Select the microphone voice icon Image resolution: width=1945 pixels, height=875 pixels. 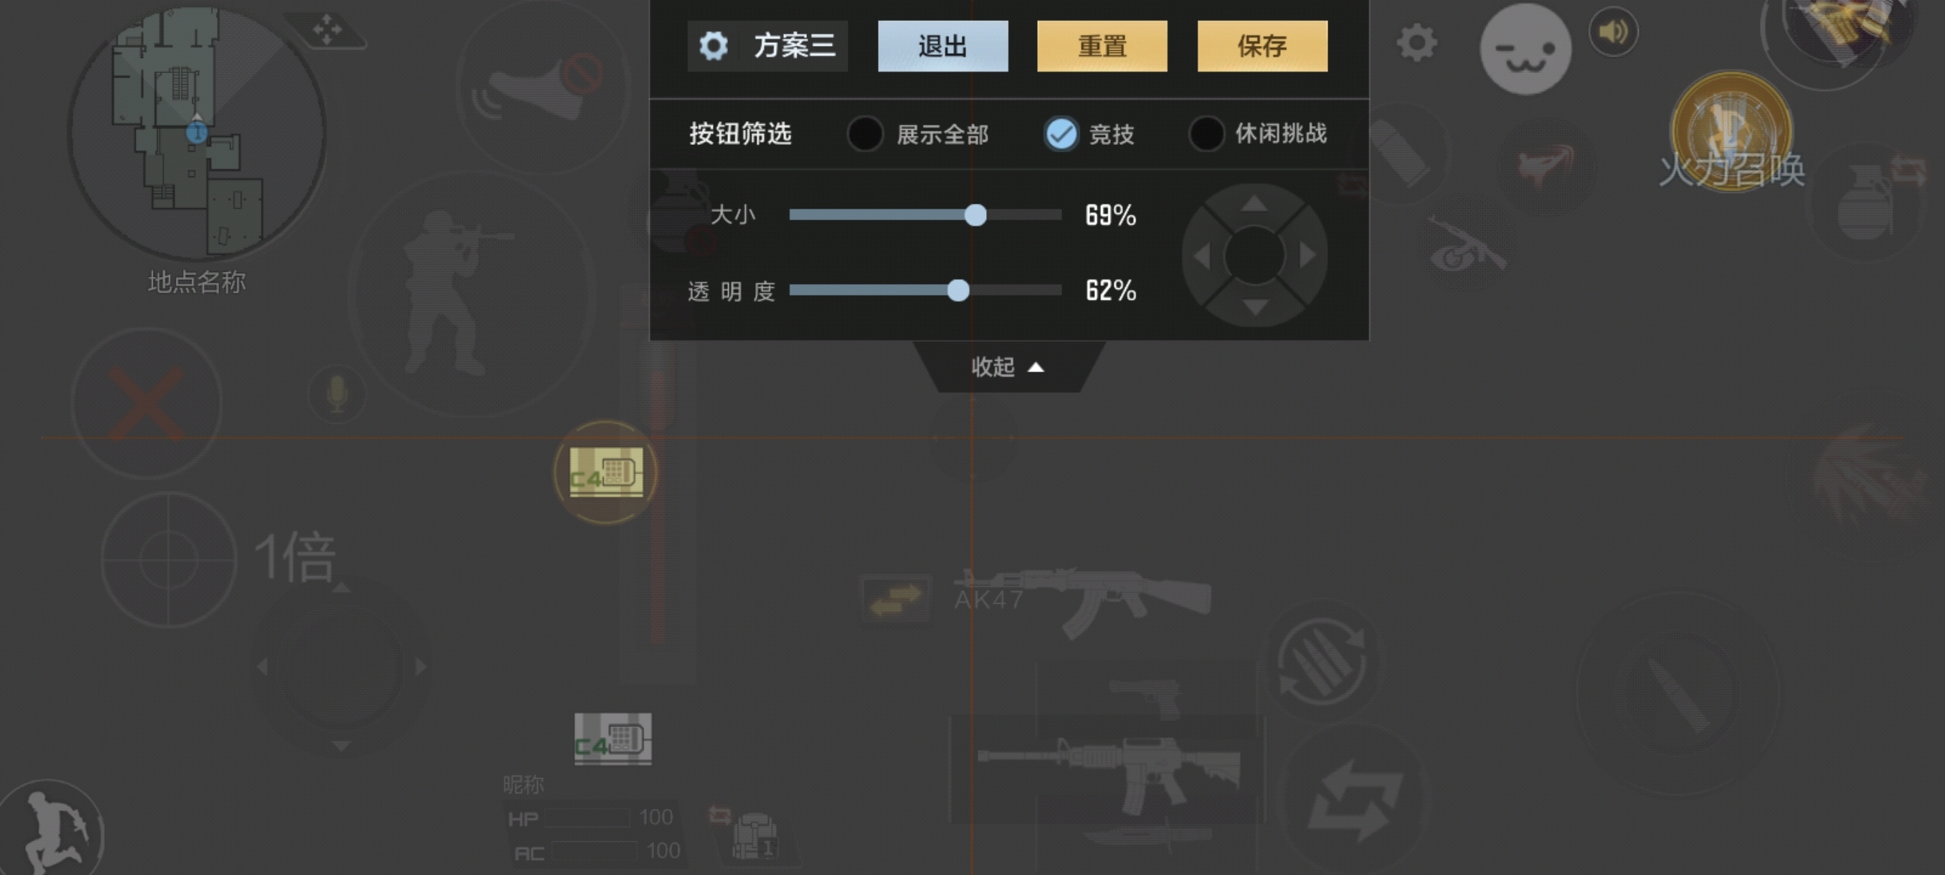coord(337,393)
